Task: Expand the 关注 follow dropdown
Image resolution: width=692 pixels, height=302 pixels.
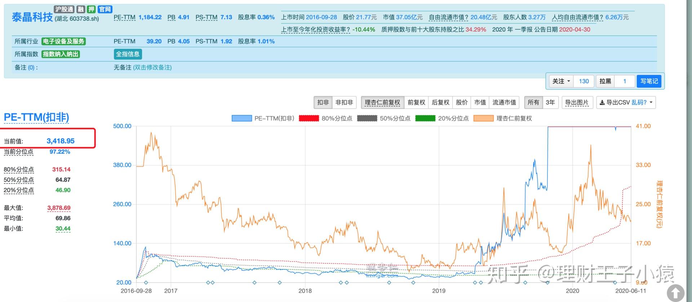Action: [x=561, y=81]
